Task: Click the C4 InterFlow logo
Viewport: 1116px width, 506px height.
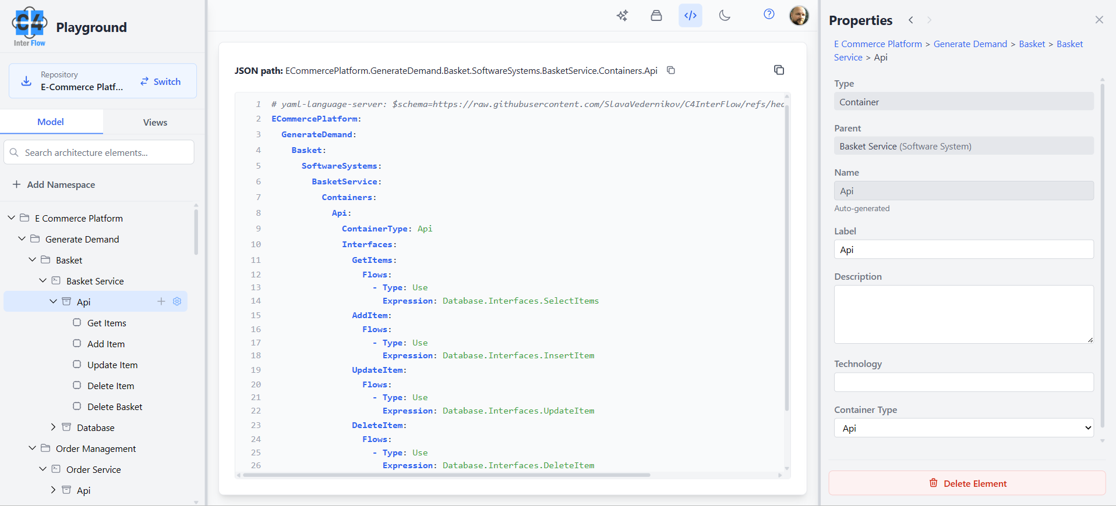Action: point(30,27)
